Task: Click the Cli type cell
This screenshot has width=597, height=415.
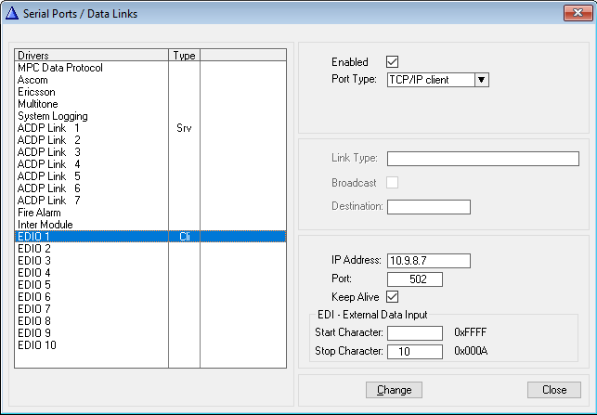Action: pos(185,237)
